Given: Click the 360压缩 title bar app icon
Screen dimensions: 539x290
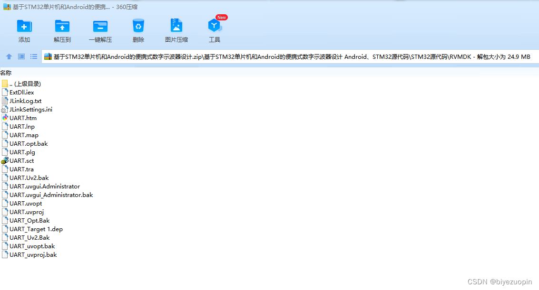Looking at the screenshot, I should point(7,7).
